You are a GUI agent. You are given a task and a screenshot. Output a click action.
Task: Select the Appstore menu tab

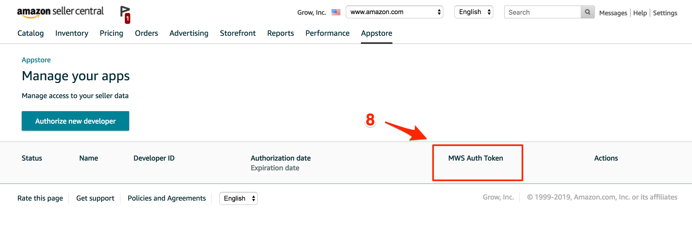[377, 33]
